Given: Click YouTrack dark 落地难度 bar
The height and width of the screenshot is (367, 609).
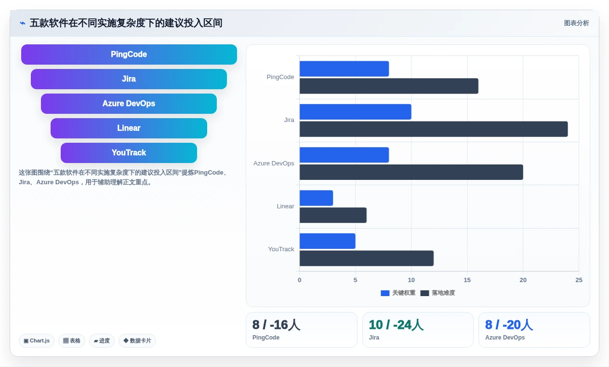Looking at the screenshot, I should pyautogui.click(x=367, y=258).
